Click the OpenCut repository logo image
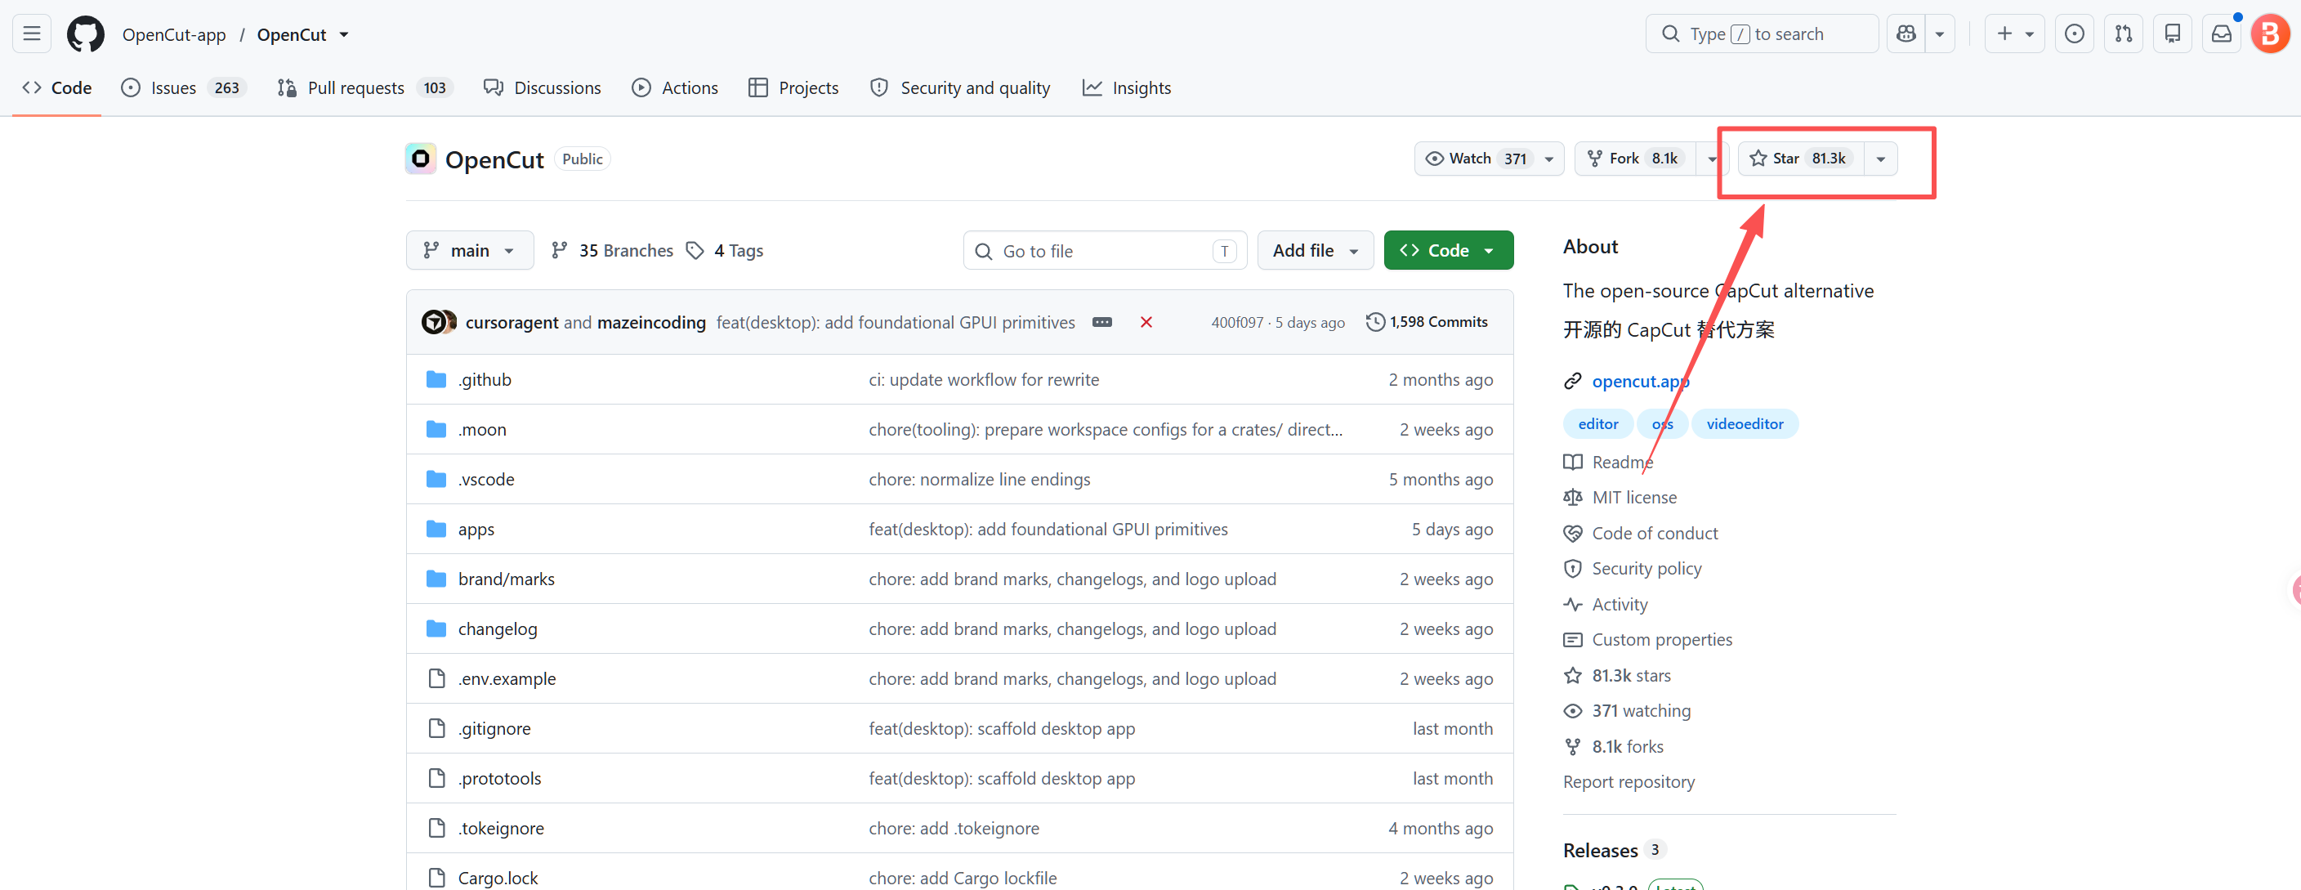Image resolution: width=2301 pixels, height=890 pixels. click(x=421, y=159)
